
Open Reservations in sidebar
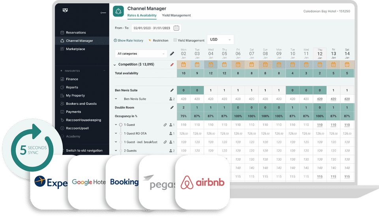[x=76, y=33]
